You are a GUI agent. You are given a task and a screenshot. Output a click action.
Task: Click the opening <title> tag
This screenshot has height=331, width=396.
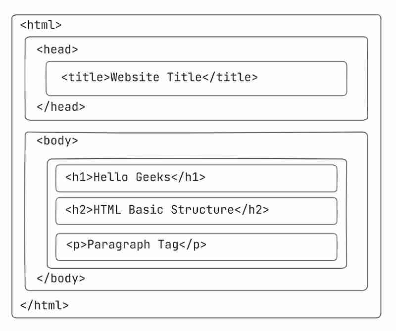click(x=86, y=77)
